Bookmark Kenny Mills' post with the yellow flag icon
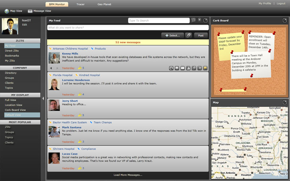The width and height of the screenshot is (290, 181). point(205,68)
